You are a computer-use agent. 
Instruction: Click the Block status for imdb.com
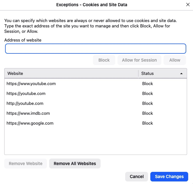(x=148, y=113)
